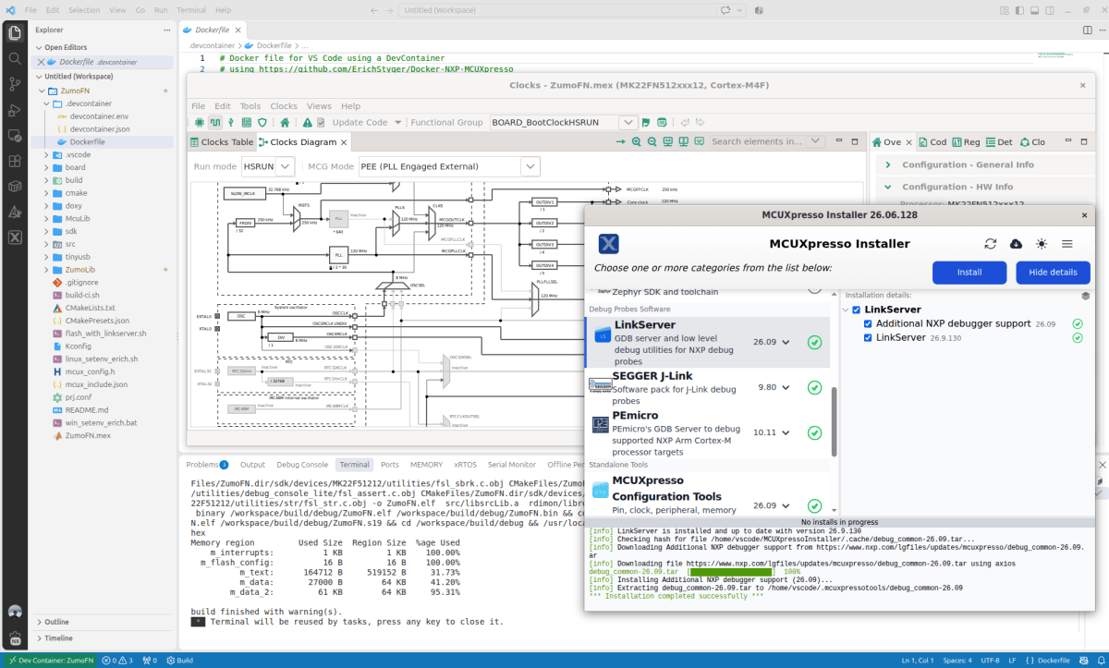Image resolution: width=1109 pixels, height=668 pixels.
Task: Switch to the Clocks Table tab
Action: pyautogui.click(x=222, y=142)
